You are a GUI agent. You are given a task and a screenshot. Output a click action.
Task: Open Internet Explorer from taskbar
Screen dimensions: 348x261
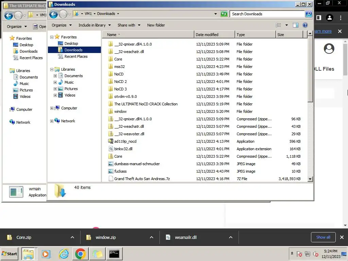[64, 254]
